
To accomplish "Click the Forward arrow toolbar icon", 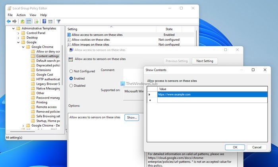I will tap(14, 21).
